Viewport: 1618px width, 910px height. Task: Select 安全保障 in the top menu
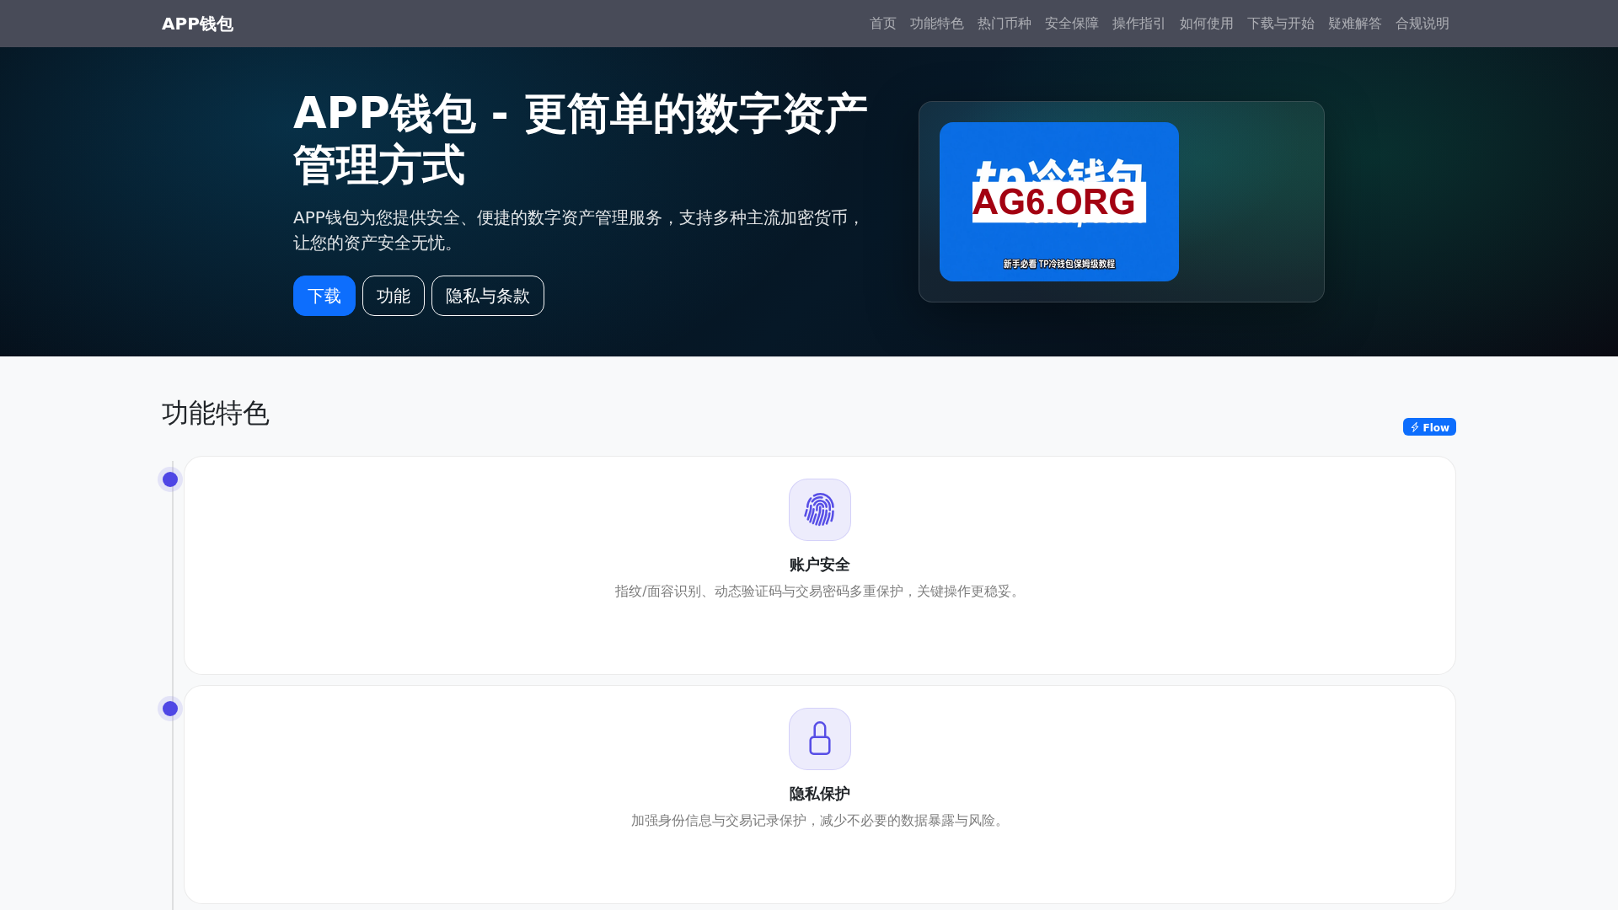(1072, 24)
